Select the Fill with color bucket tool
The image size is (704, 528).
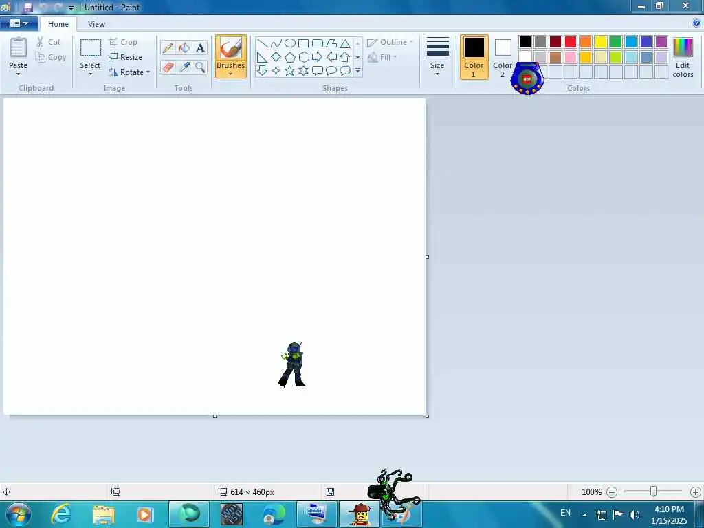pyautogui.click(x=184, y=47)
